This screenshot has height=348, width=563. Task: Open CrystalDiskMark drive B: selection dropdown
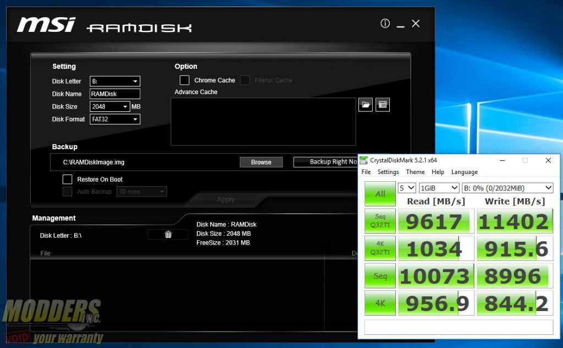tap(507, 188)
